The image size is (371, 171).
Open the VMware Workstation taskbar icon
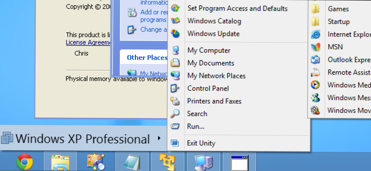pyautogui.click(x=168, y=162)
